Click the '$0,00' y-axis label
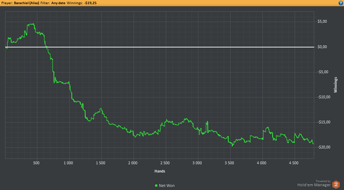 click(322, 47)
